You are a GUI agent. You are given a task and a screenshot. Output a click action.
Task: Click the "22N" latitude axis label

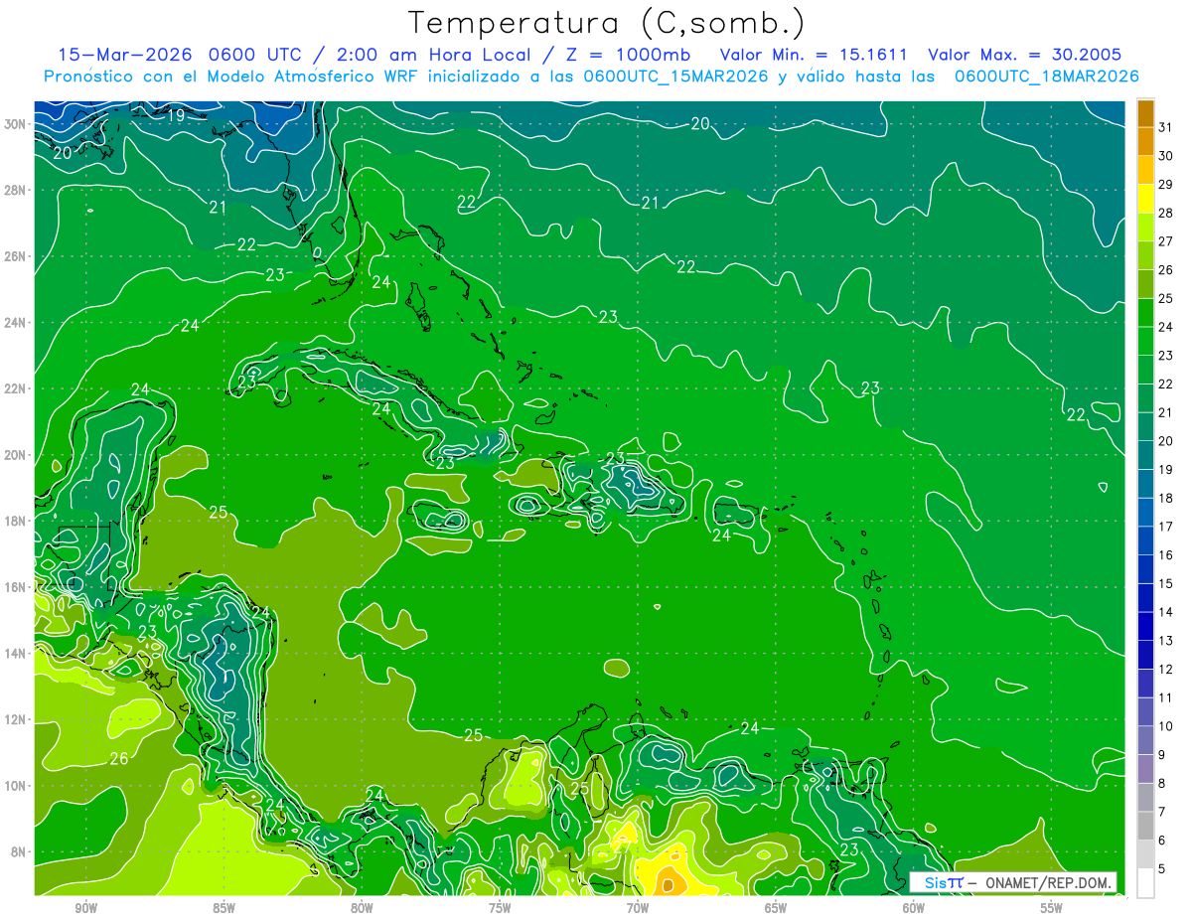(x=15, y=388)
